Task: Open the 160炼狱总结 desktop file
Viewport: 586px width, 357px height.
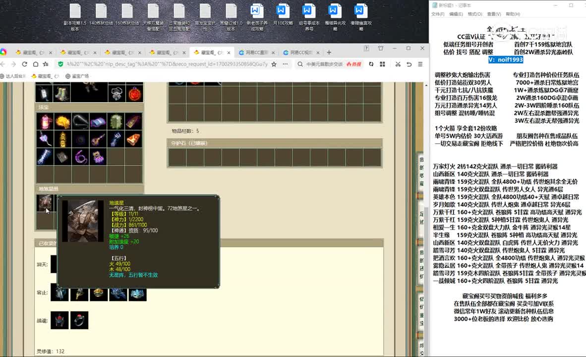Action: pyautogui.click(x=127, y=15)
